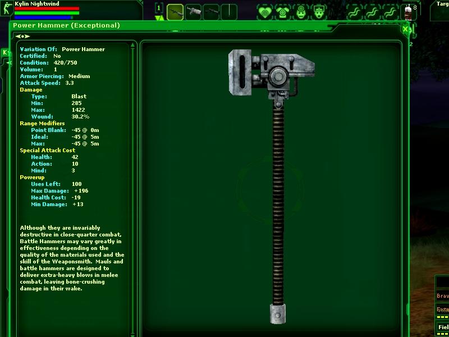Click the Max damage value 1422
The height and width of the screenshot is (337, 449).
pos(78,110)
